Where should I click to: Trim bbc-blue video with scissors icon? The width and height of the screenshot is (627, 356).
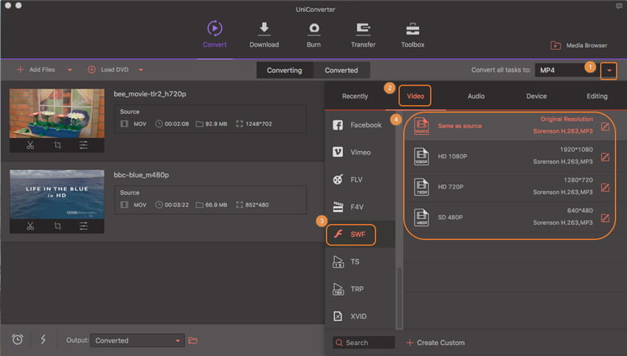tap(30, 226)
